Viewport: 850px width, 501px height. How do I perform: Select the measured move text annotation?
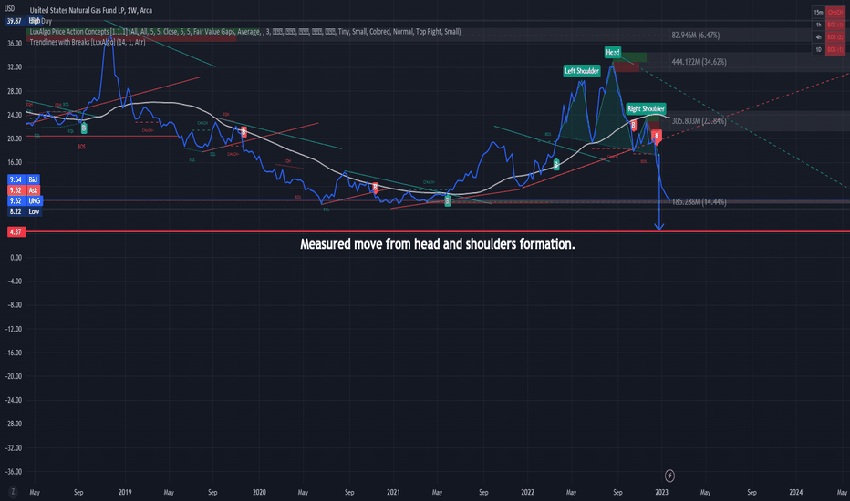point(438,244)
